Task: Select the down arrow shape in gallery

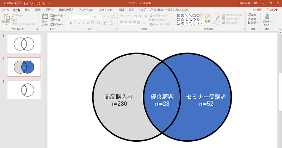Action: (198, 19)
